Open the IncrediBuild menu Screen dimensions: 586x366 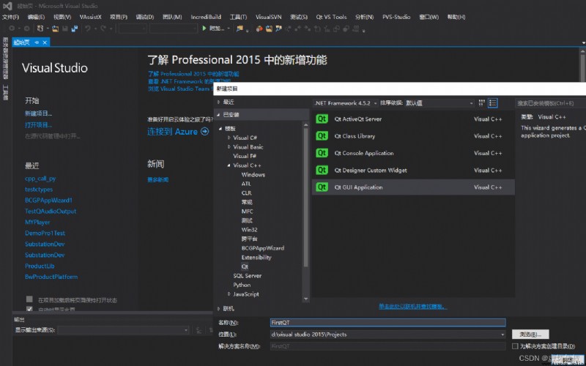coord(206,17)
